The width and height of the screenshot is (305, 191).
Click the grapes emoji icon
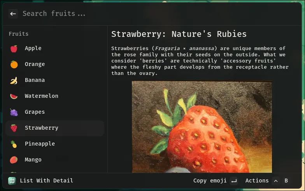[14, 112]
